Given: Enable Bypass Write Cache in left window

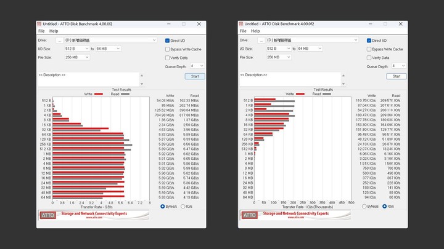Looking at the screenshot, I should (x=167, y=49).
